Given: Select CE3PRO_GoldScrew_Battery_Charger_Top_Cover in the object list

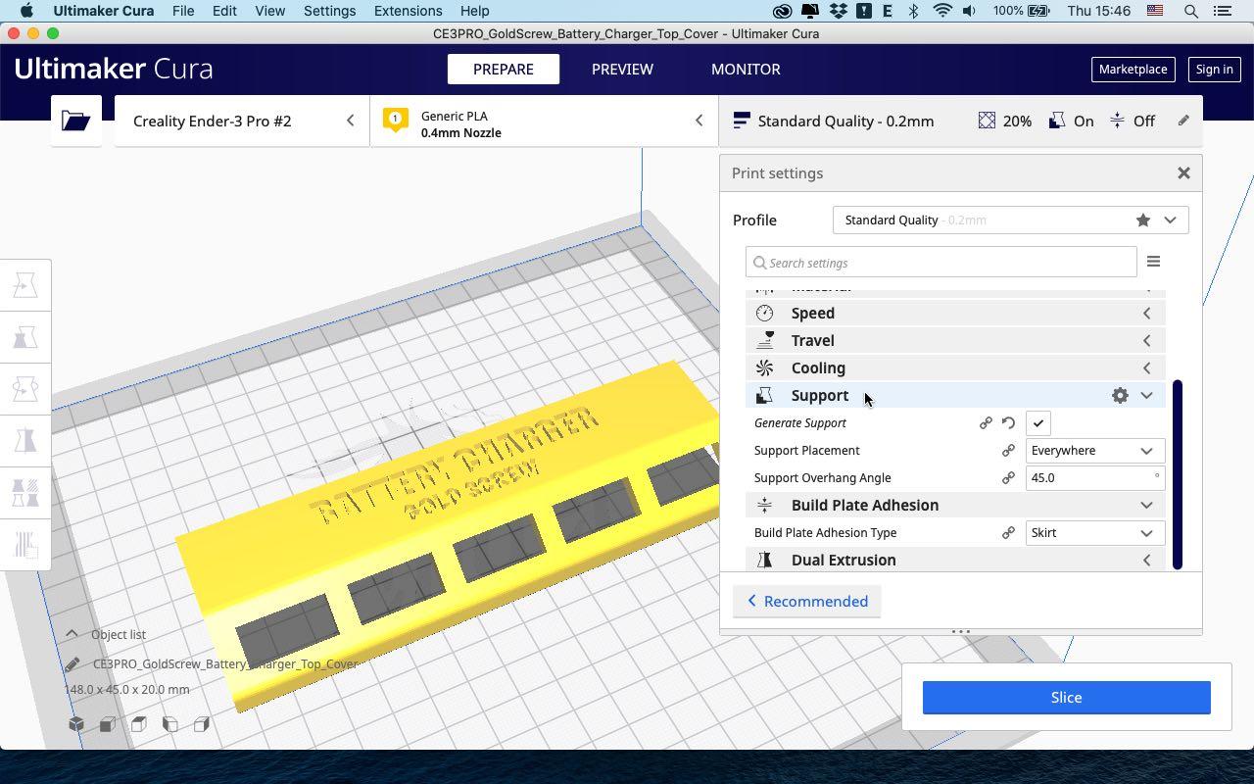Looking at the screenshot, I should (x=224, y=664).
